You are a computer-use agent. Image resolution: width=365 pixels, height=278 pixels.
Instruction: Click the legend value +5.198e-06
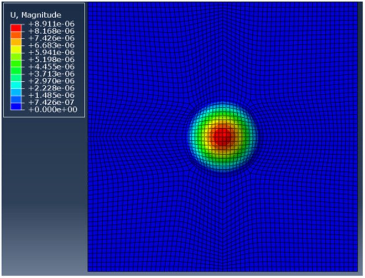(51, 60)
